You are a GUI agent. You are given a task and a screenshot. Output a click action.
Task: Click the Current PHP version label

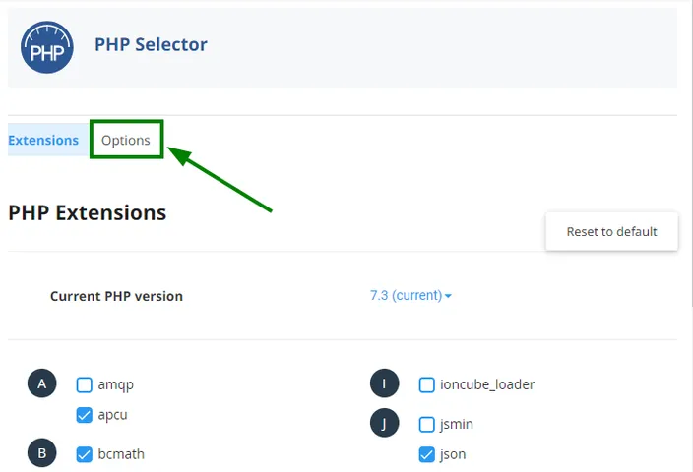pos(117,296)
